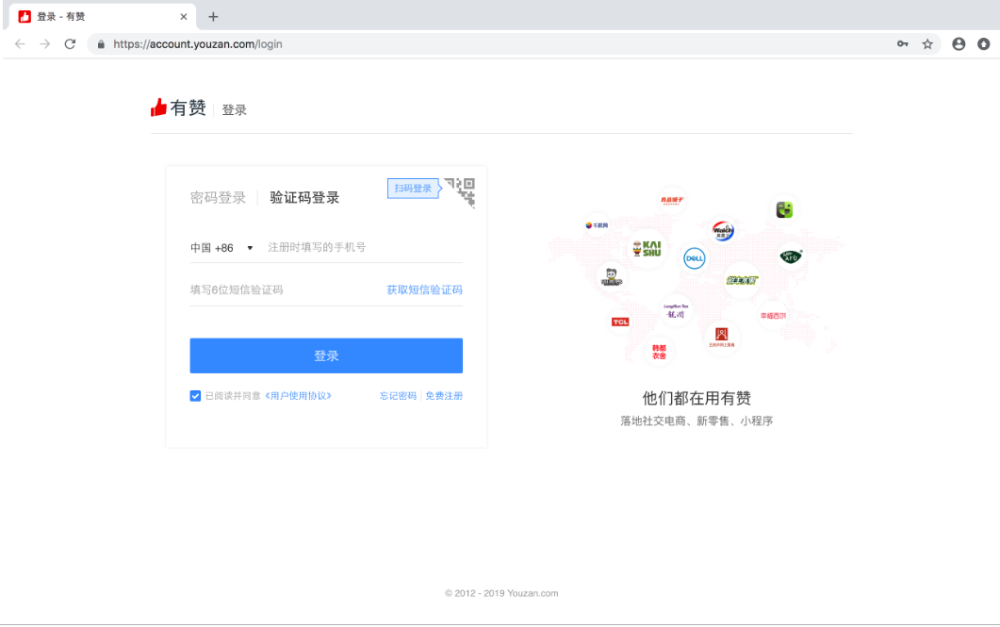Focus the 6-digit SMS code field
The image size is (1000, 627).
pos(286,289)
